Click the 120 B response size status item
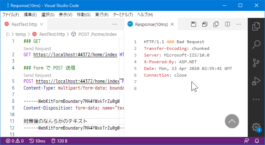 click(x=59, y=141)
